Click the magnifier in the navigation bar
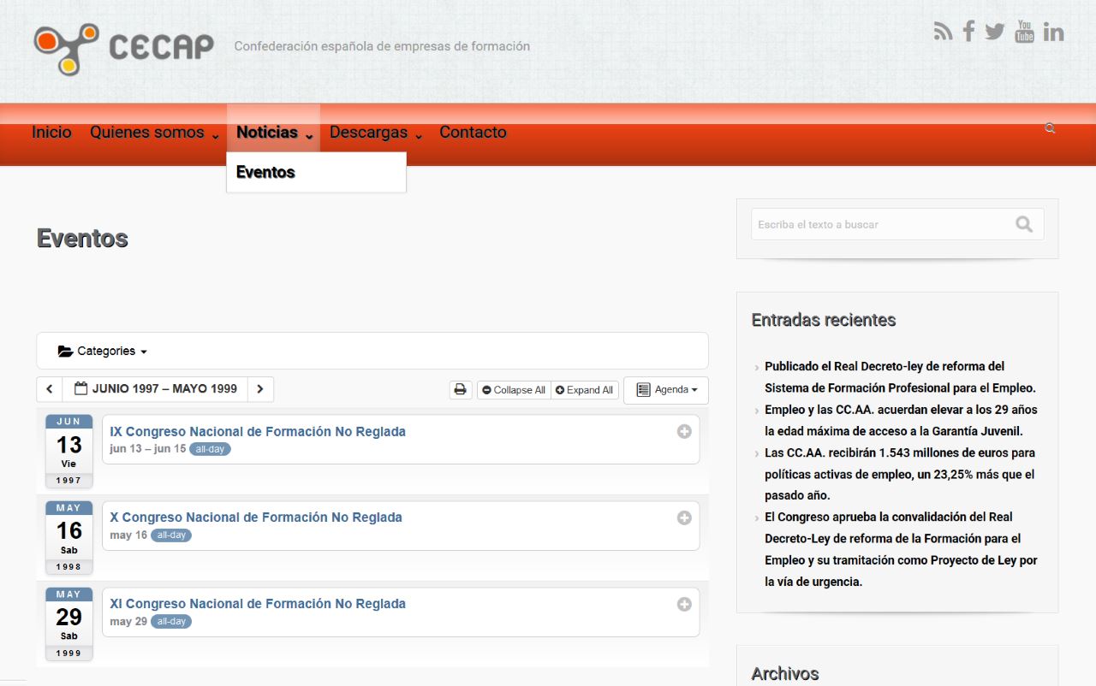 click(1050, 128)
